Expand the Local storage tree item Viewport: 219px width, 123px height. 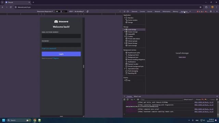point(125,30)
